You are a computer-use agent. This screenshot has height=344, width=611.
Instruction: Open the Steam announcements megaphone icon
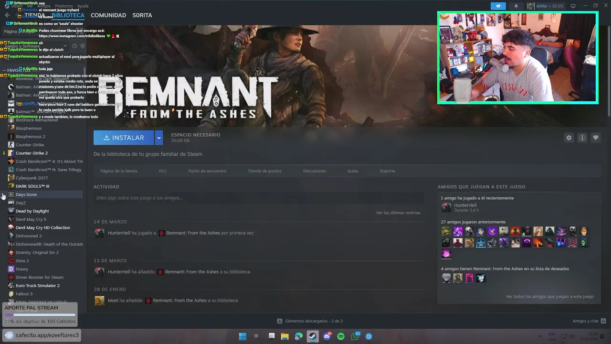click(498, 6)
